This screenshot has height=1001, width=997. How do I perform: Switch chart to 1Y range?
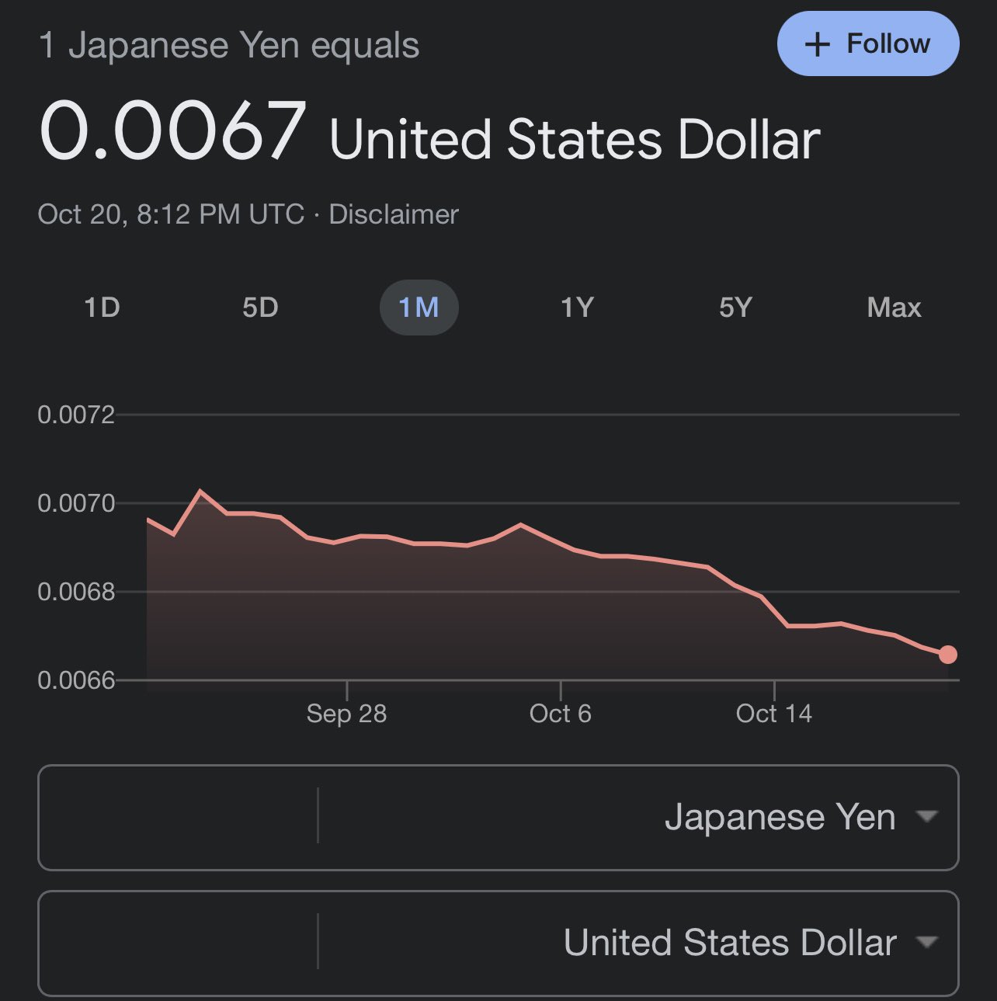pos(577,308)
